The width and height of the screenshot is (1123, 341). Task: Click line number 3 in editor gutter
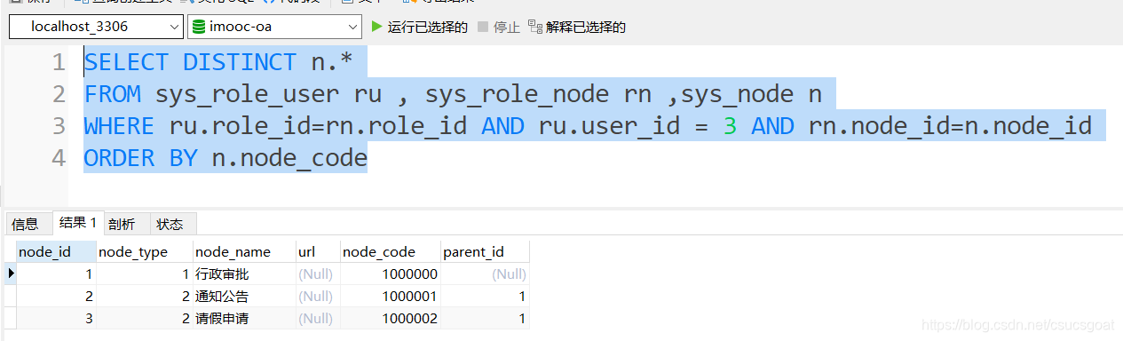coord(59,126)
